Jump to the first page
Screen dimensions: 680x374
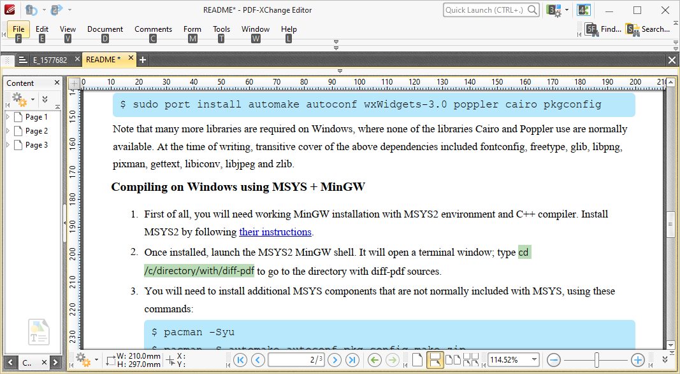coord(240,360)
